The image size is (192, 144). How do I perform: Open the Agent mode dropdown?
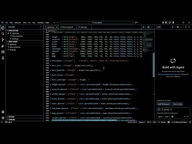(x=161, y=117)
